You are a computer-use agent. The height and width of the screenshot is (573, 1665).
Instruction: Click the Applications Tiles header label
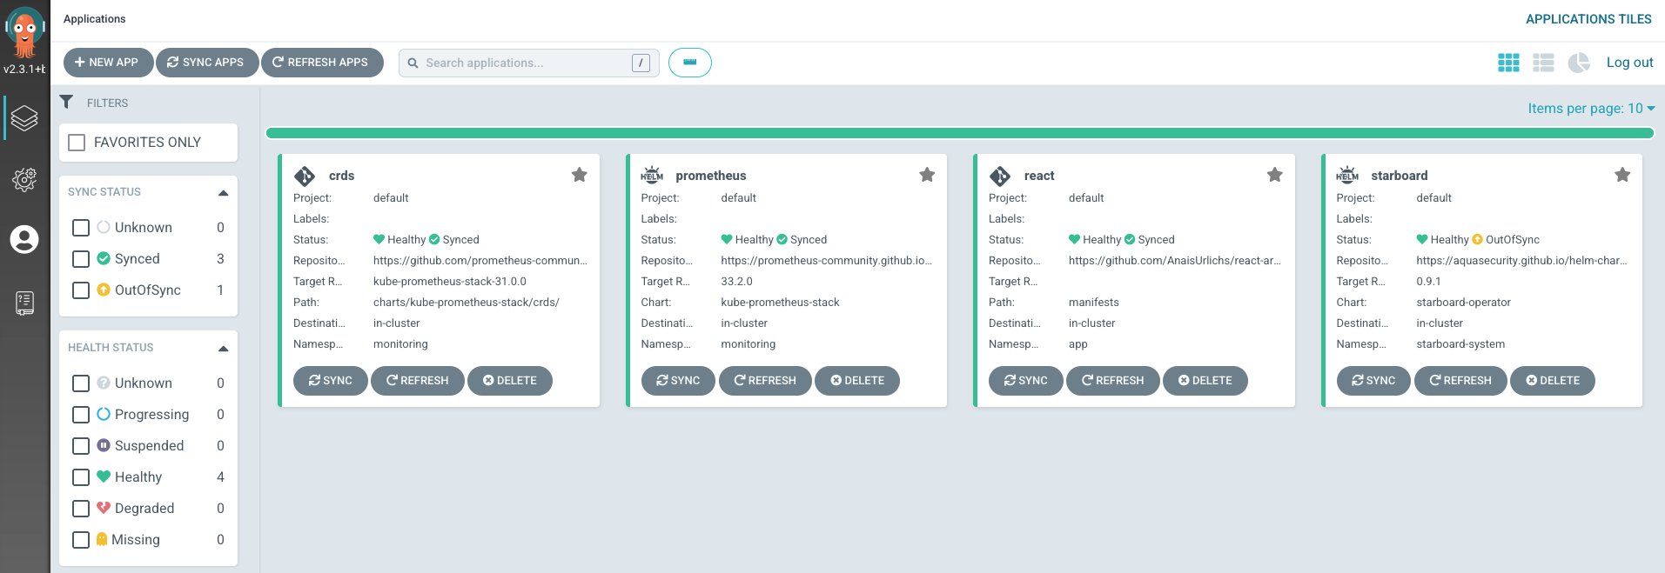pyautogui.click(x=1588, y=19)
